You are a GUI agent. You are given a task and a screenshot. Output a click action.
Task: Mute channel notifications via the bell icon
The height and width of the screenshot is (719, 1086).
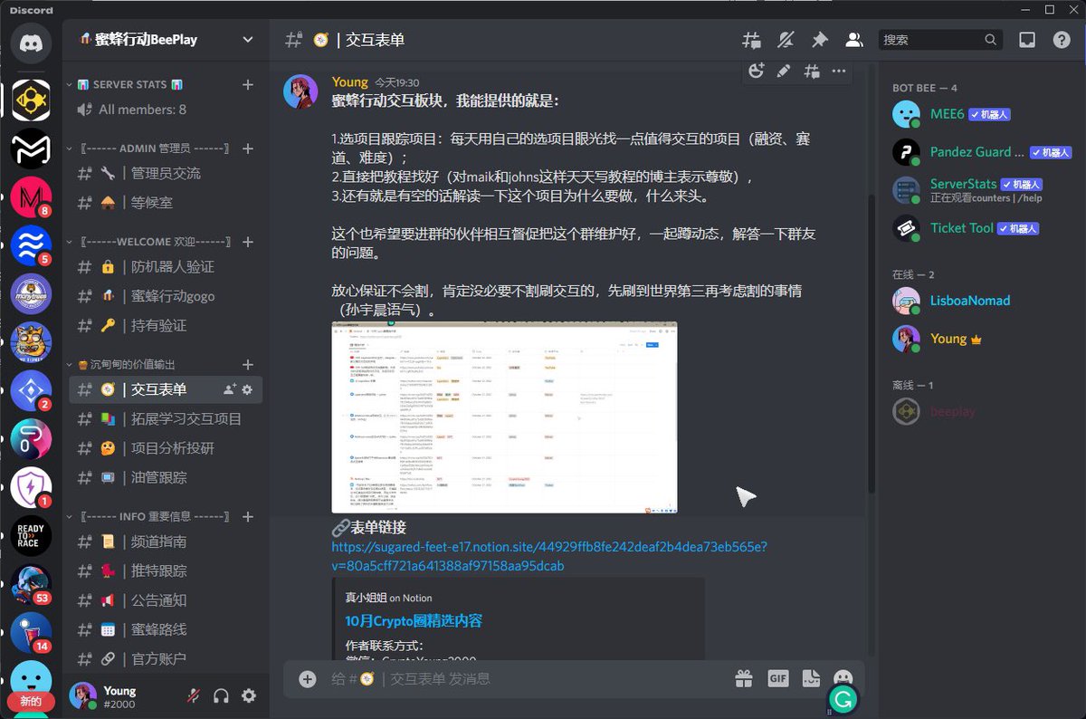[785, 40]
